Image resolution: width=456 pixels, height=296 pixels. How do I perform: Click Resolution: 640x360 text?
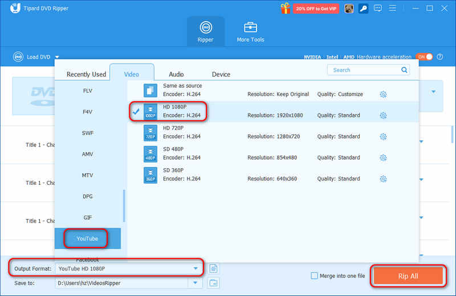point(272,179)
